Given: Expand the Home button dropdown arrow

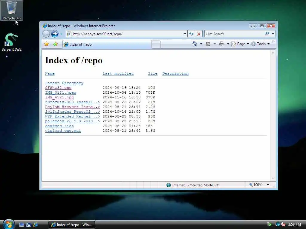Looking at the screenshot, I should coord(201,44).
